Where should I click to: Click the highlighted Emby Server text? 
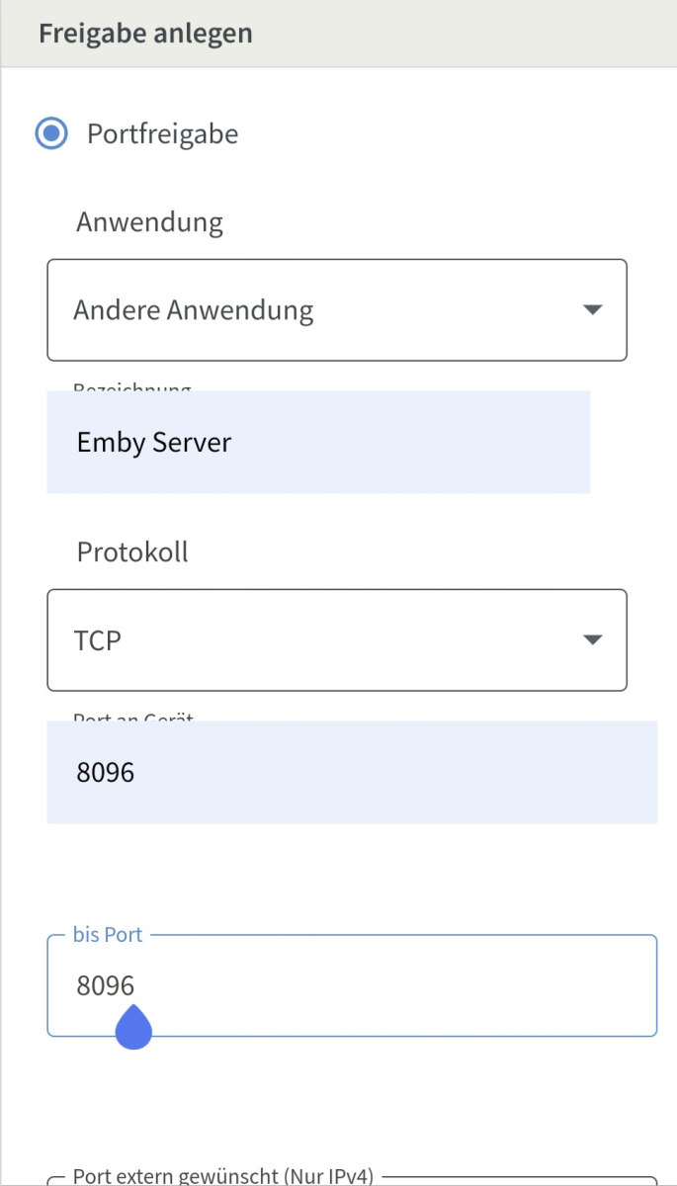[153, 442]
